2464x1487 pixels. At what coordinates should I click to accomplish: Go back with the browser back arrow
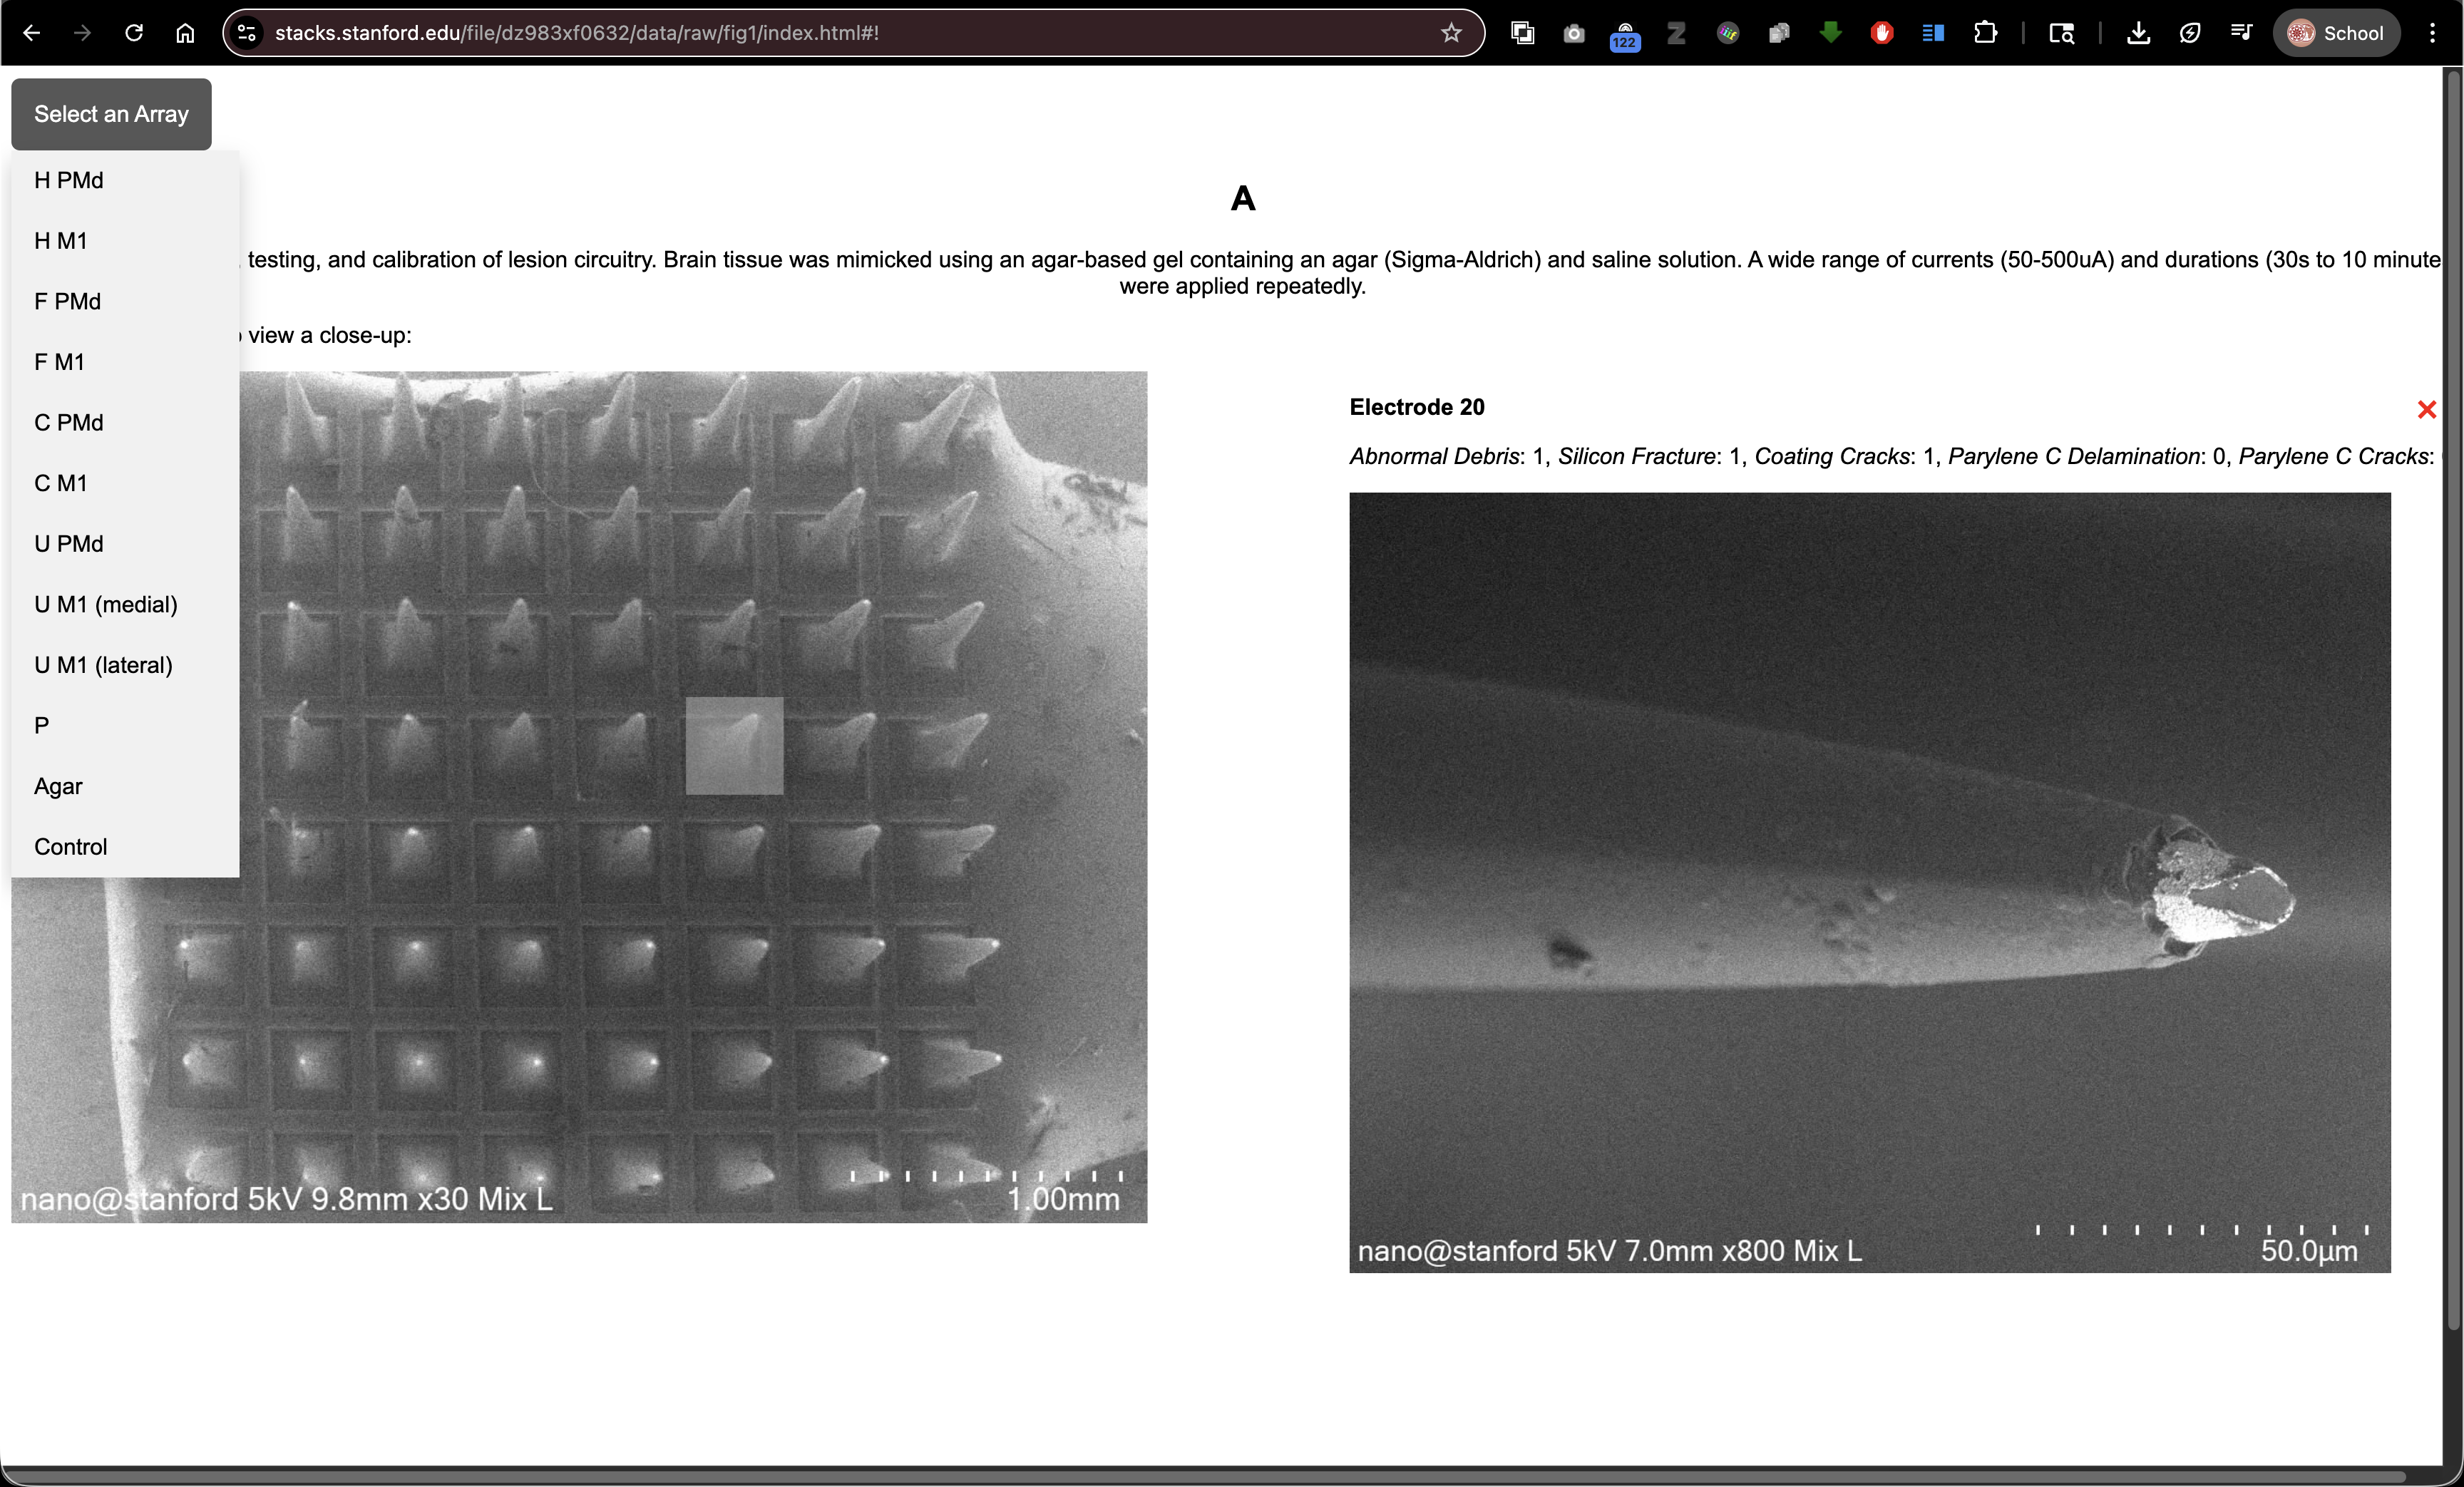[32, 33]
